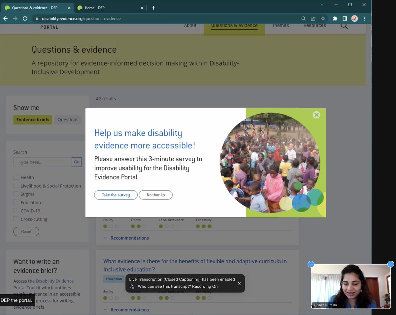This screenshot has height=315, width=396.
Task: Open the Themes navigation menu
Action: click(280, 25)
